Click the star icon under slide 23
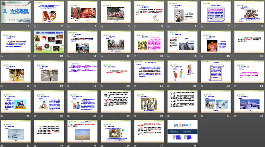265x147 pixels. pos(202,86)
